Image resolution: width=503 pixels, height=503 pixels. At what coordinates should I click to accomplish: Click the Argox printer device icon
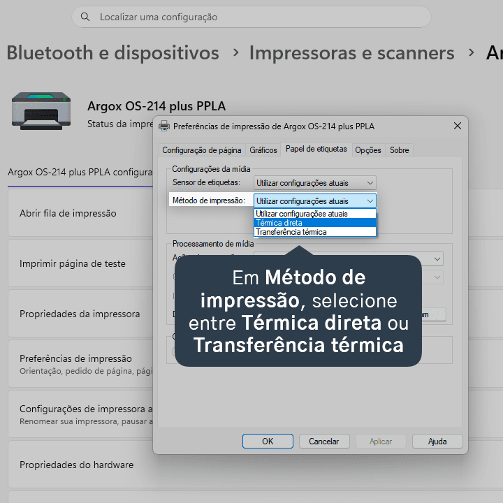tap(41, 111)
